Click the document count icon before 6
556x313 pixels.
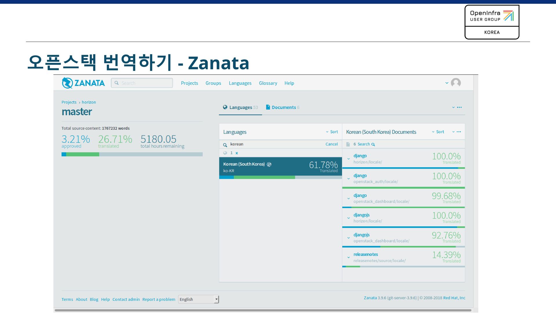[x=348, y=144]
